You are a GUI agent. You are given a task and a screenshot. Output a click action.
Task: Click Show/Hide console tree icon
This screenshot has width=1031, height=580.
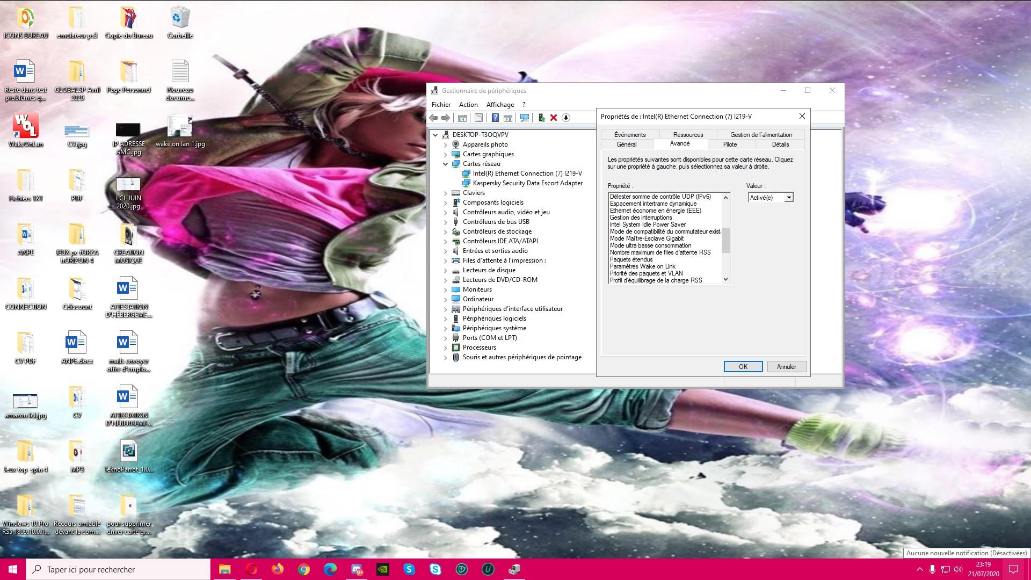pyautogui.click(x=462, y=118)
